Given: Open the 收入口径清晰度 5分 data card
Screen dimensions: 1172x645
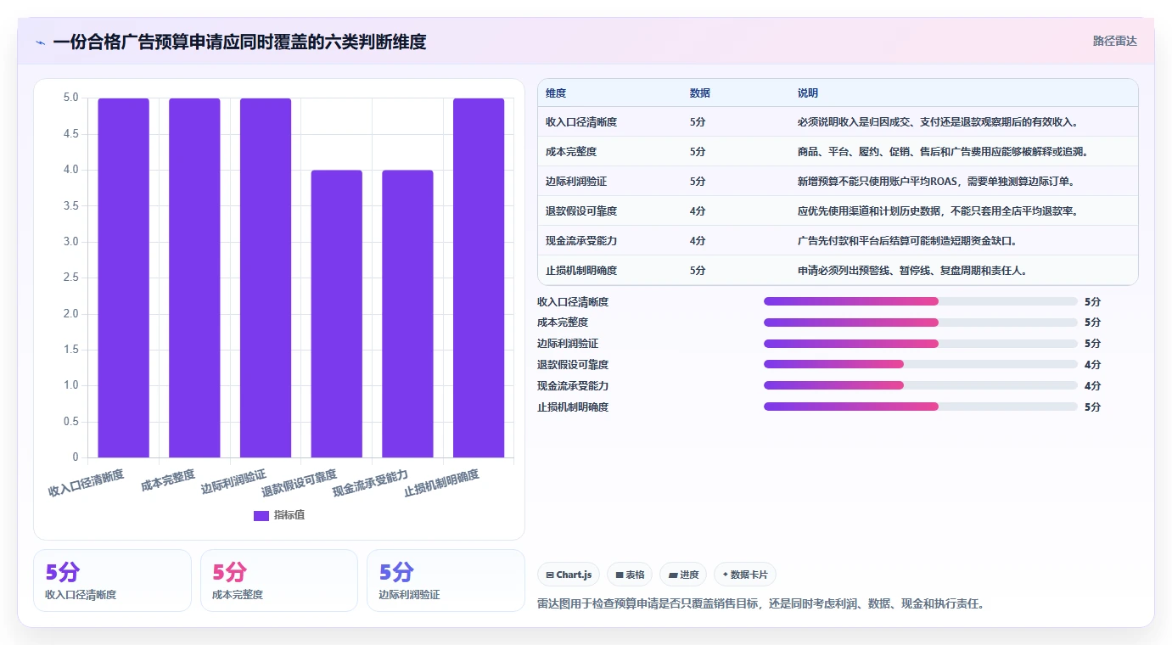Looking at the screenshot, I should click(112, 580).
